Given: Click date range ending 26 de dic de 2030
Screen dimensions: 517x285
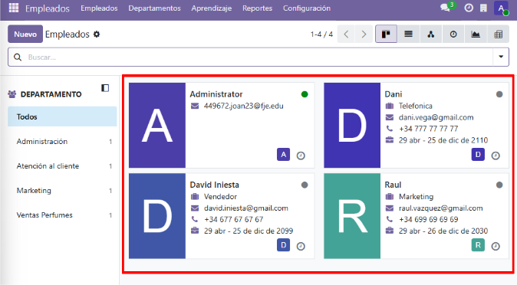Looking at the screenshot, I should point(443,231).
